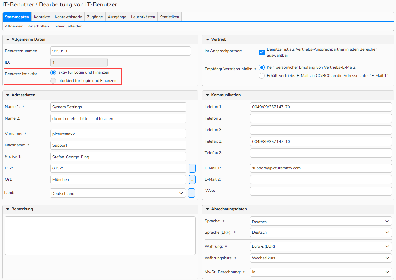This screenshot has height=280, width=396.
Task: Switch to the Kontakte tab
Action: (x=42, y=17)
